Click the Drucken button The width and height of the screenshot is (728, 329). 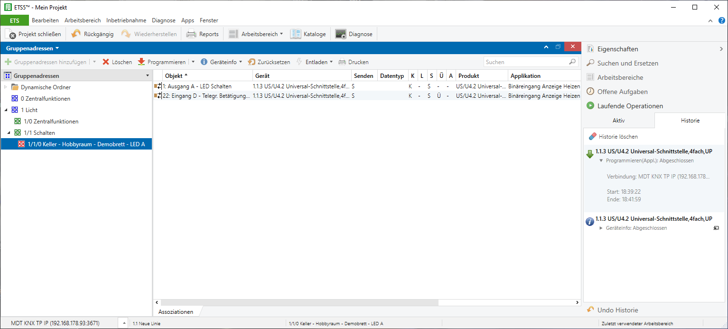[x=353, y=62]
